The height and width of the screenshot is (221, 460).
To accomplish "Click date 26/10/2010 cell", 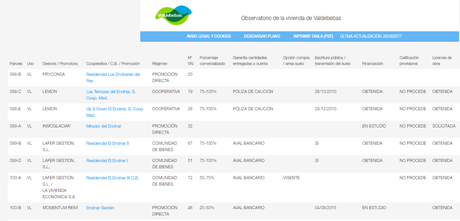I will pos(326,92).
